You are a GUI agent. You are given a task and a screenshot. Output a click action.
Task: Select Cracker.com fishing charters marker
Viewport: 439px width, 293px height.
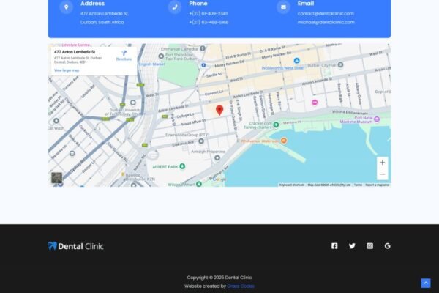[x=276, y=125]
